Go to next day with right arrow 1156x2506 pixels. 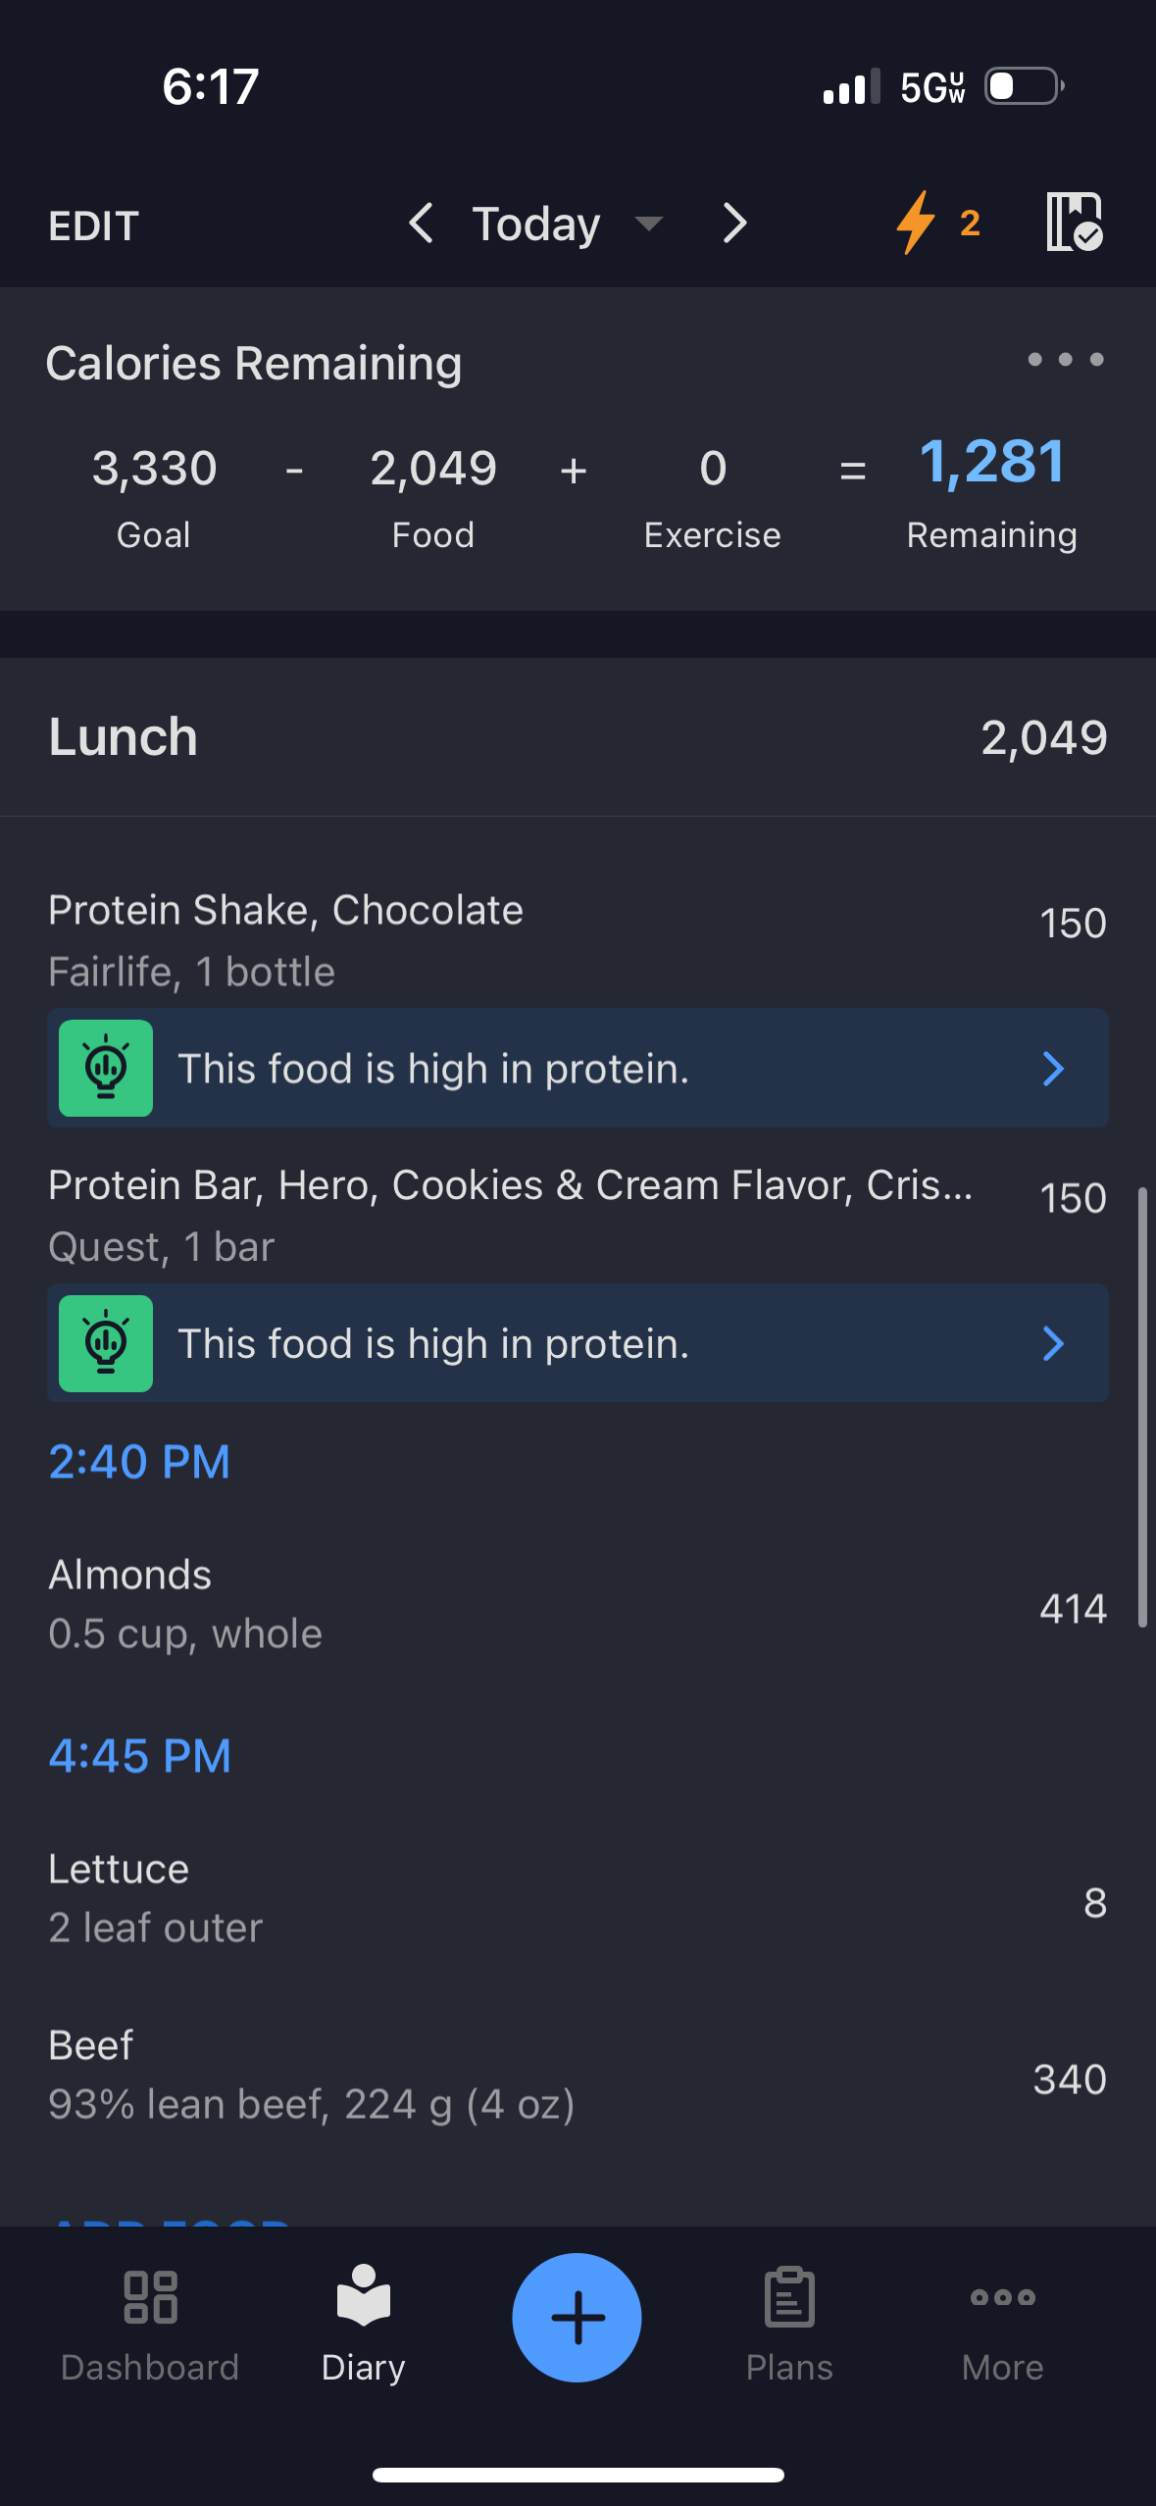pos(734,224)
